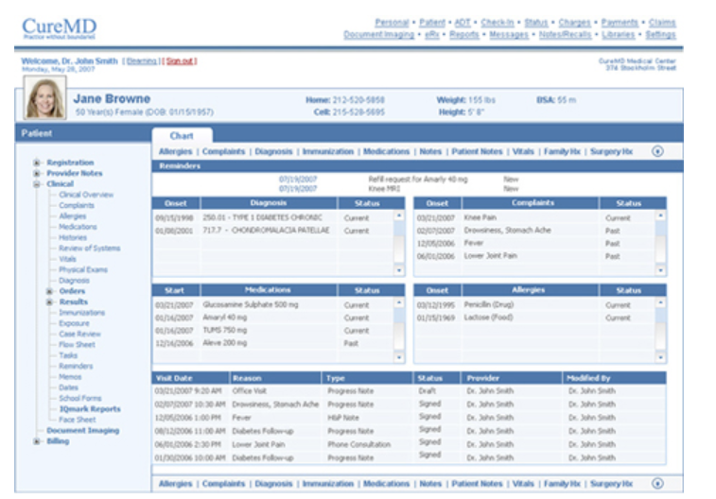Select the Type 1 Diabetes diagnosis row

tap(273, 218)
